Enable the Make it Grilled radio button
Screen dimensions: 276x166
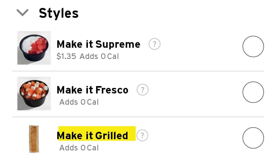(253, 138)
